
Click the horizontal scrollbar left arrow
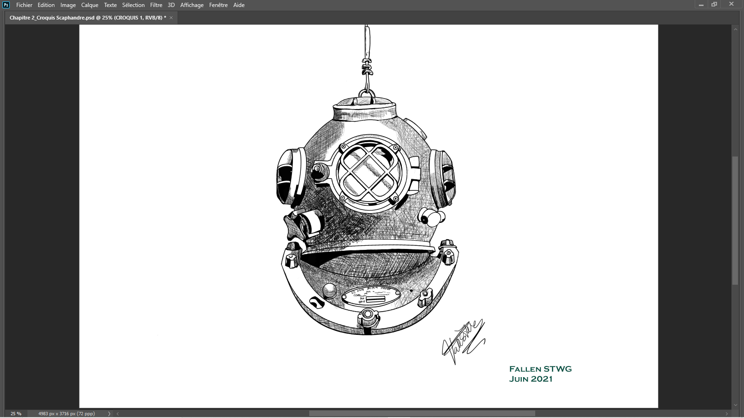[118, 413]
